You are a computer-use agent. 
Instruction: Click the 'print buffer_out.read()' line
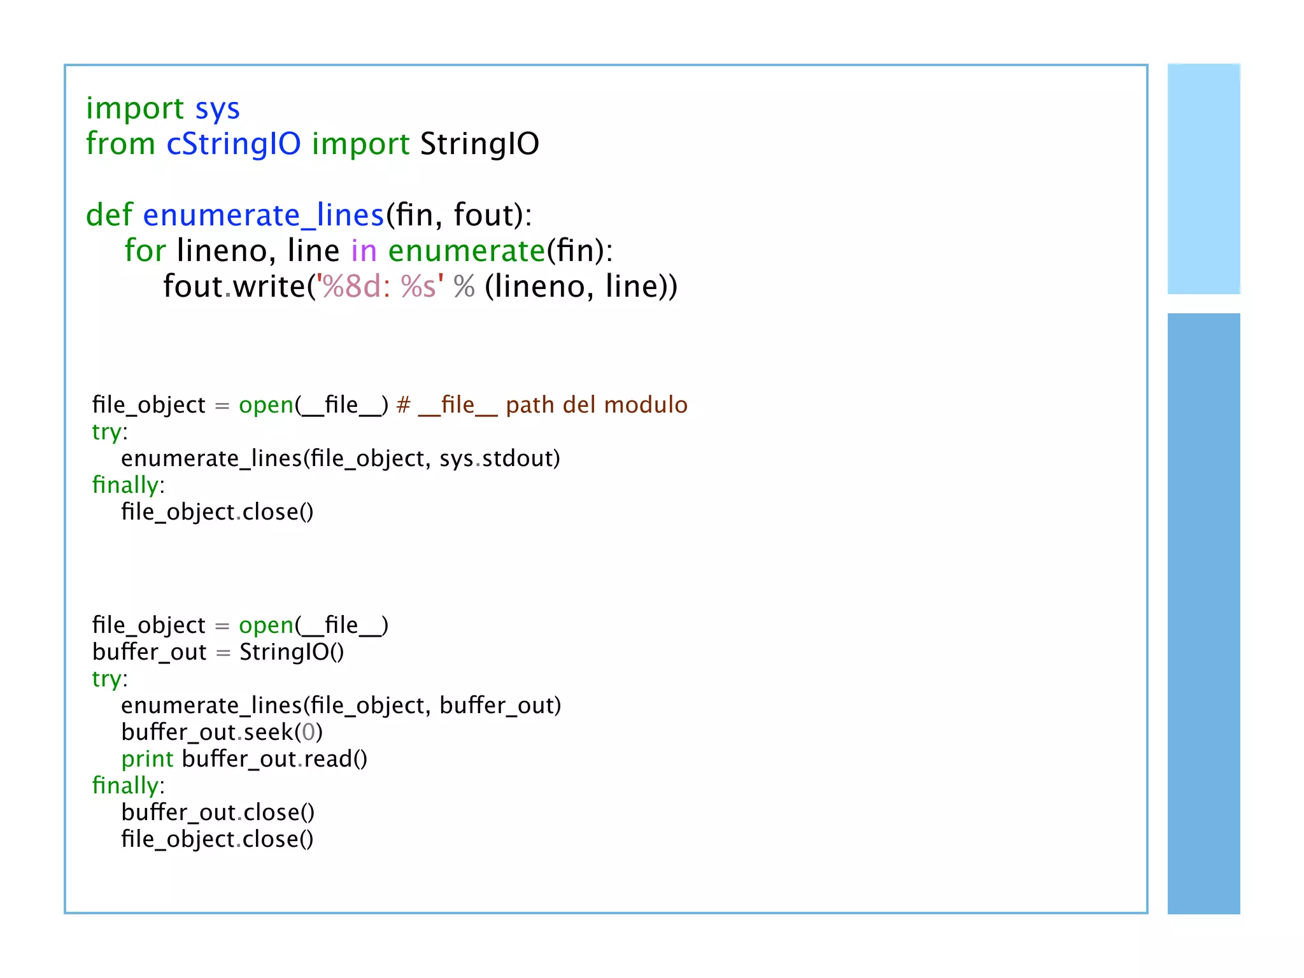point(244,759)
